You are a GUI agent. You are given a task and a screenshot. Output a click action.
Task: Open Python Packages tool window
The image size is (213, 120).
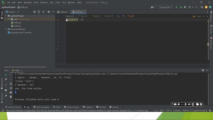(x=41, y=107)
